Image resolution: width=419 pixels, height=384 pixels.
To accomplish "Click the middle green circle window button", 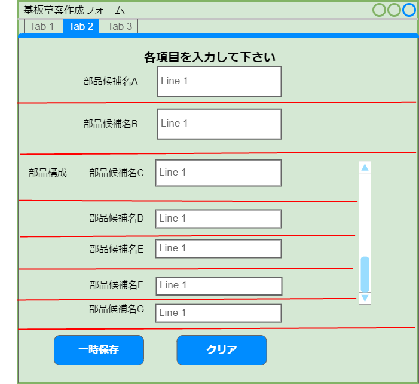I will tap(394, 10).
